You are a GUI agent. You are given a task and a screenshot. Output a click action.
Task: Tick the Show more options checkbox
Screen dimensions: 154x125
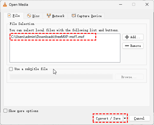pyautogui.click(x=5, y=111)
